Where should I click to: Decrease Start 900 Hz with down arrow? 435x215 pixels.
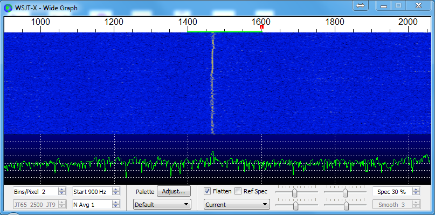point(116,193)
